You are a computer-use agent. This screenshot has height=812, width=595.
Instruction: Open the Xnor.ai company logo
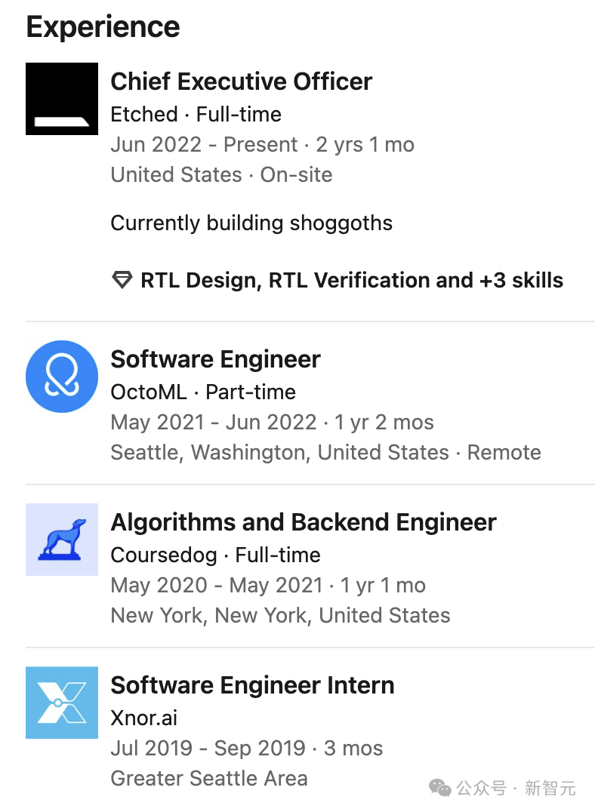pyautogui.click(x=62, y=703)
